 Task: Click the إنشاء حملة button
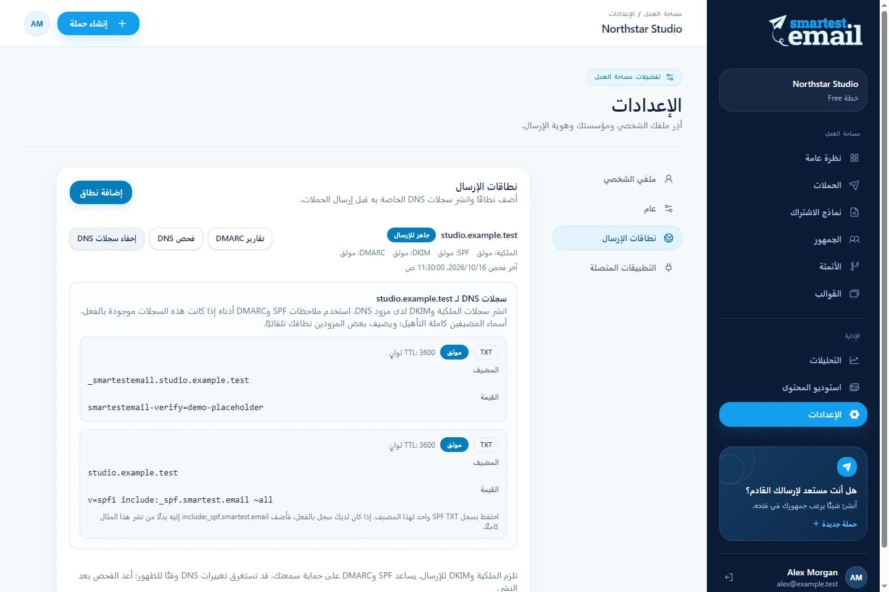(98, 23)
